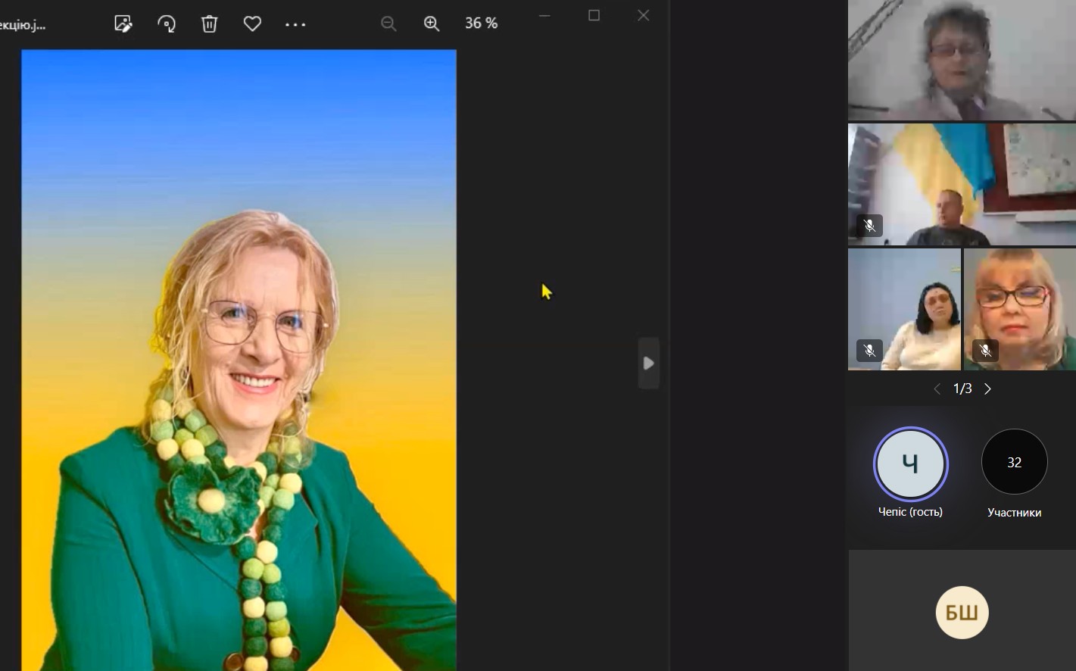Maximize the photo viewer window
This screenshot has height=671, width=1076.
[x=594, y=16]
